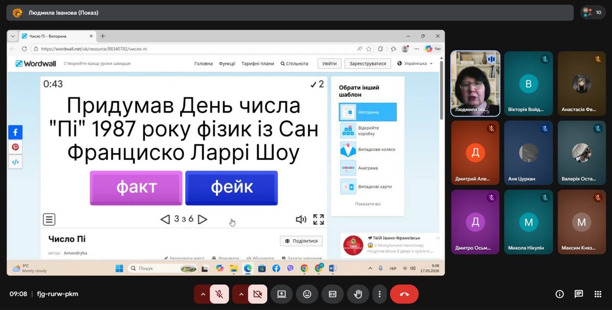The image size is (612, 310).
Task: Open the chat panel icon
Action: 579,294
